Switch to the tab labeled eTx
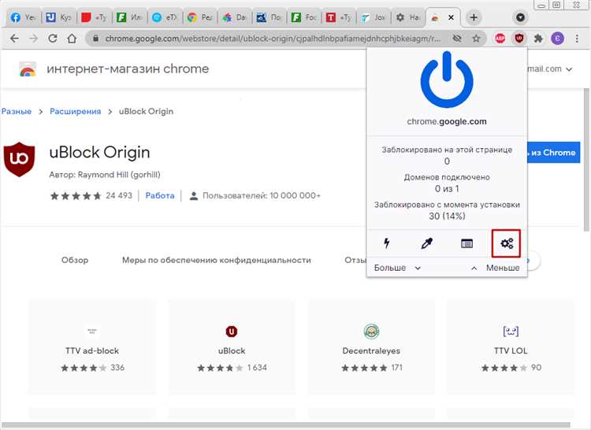The width and height of the screenshot is (591, 430). point(164,17)
